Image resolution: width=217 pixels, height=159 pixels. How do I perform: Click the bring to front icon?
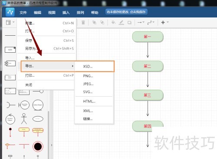tap(94, 23)
